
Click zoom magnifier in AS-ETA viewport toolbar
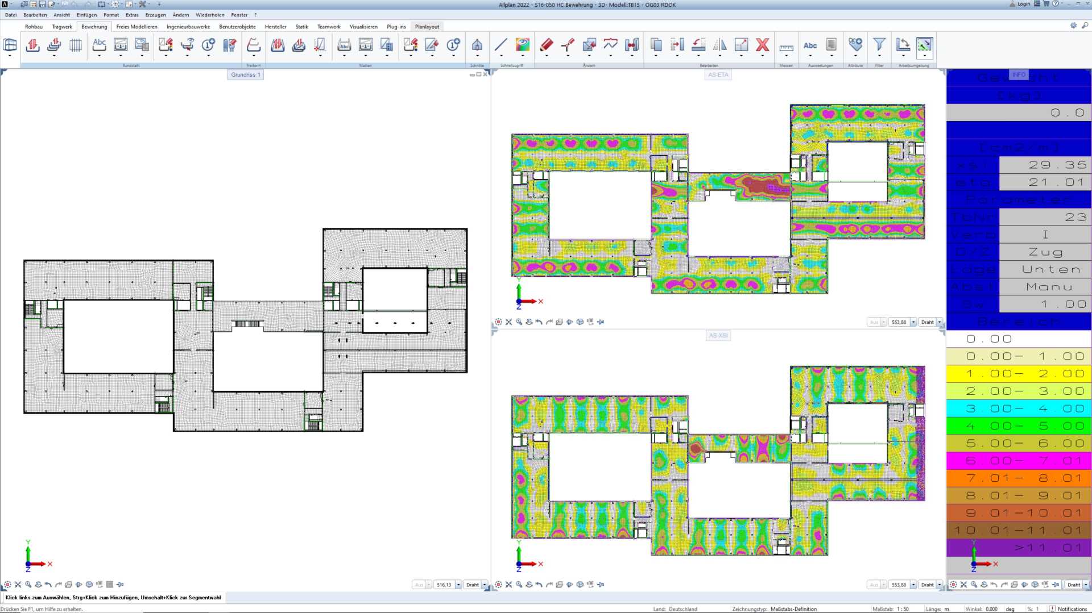tap(519, 322)
